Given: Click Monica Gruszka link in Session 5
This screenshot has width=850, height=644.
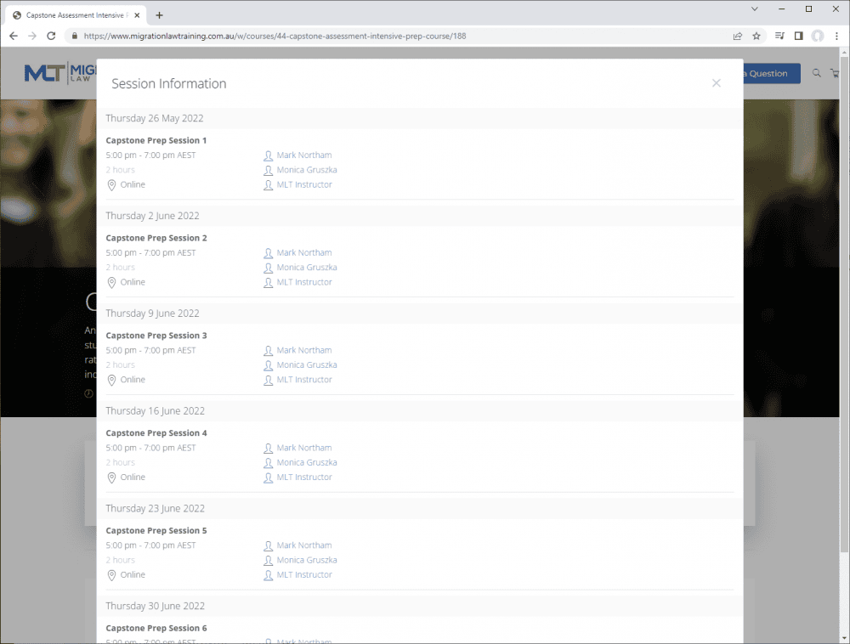Looking at the screenshot, I should (x=306, y=560).
